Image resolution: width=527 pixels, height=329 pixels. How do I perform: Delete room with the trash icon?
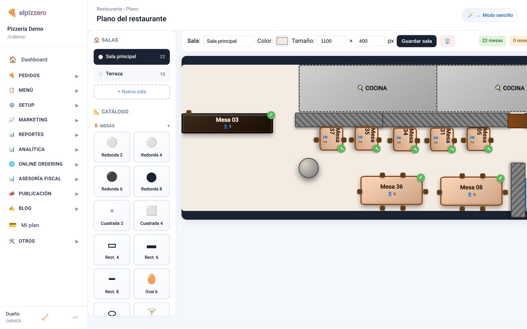[447, 41]
